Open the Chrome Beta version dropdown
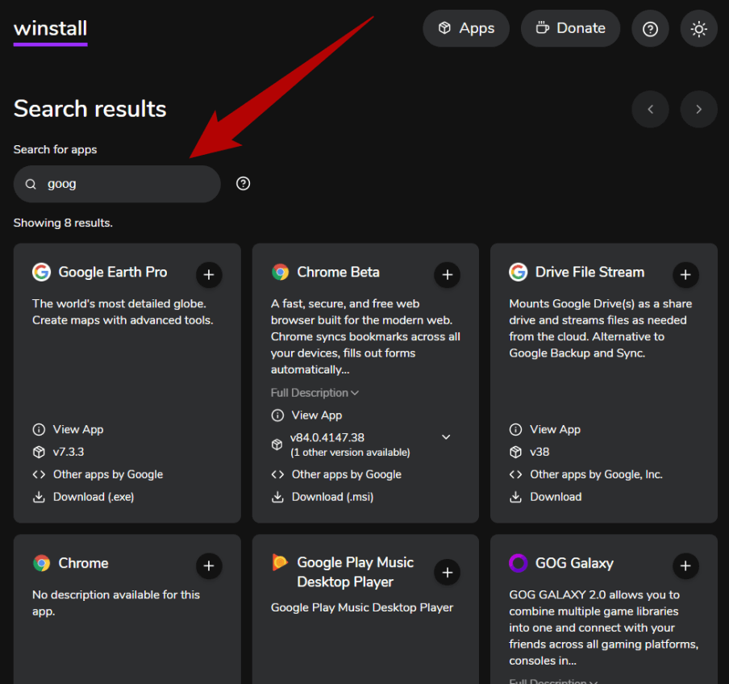This screenshot has width=729, height=684. 446,437
